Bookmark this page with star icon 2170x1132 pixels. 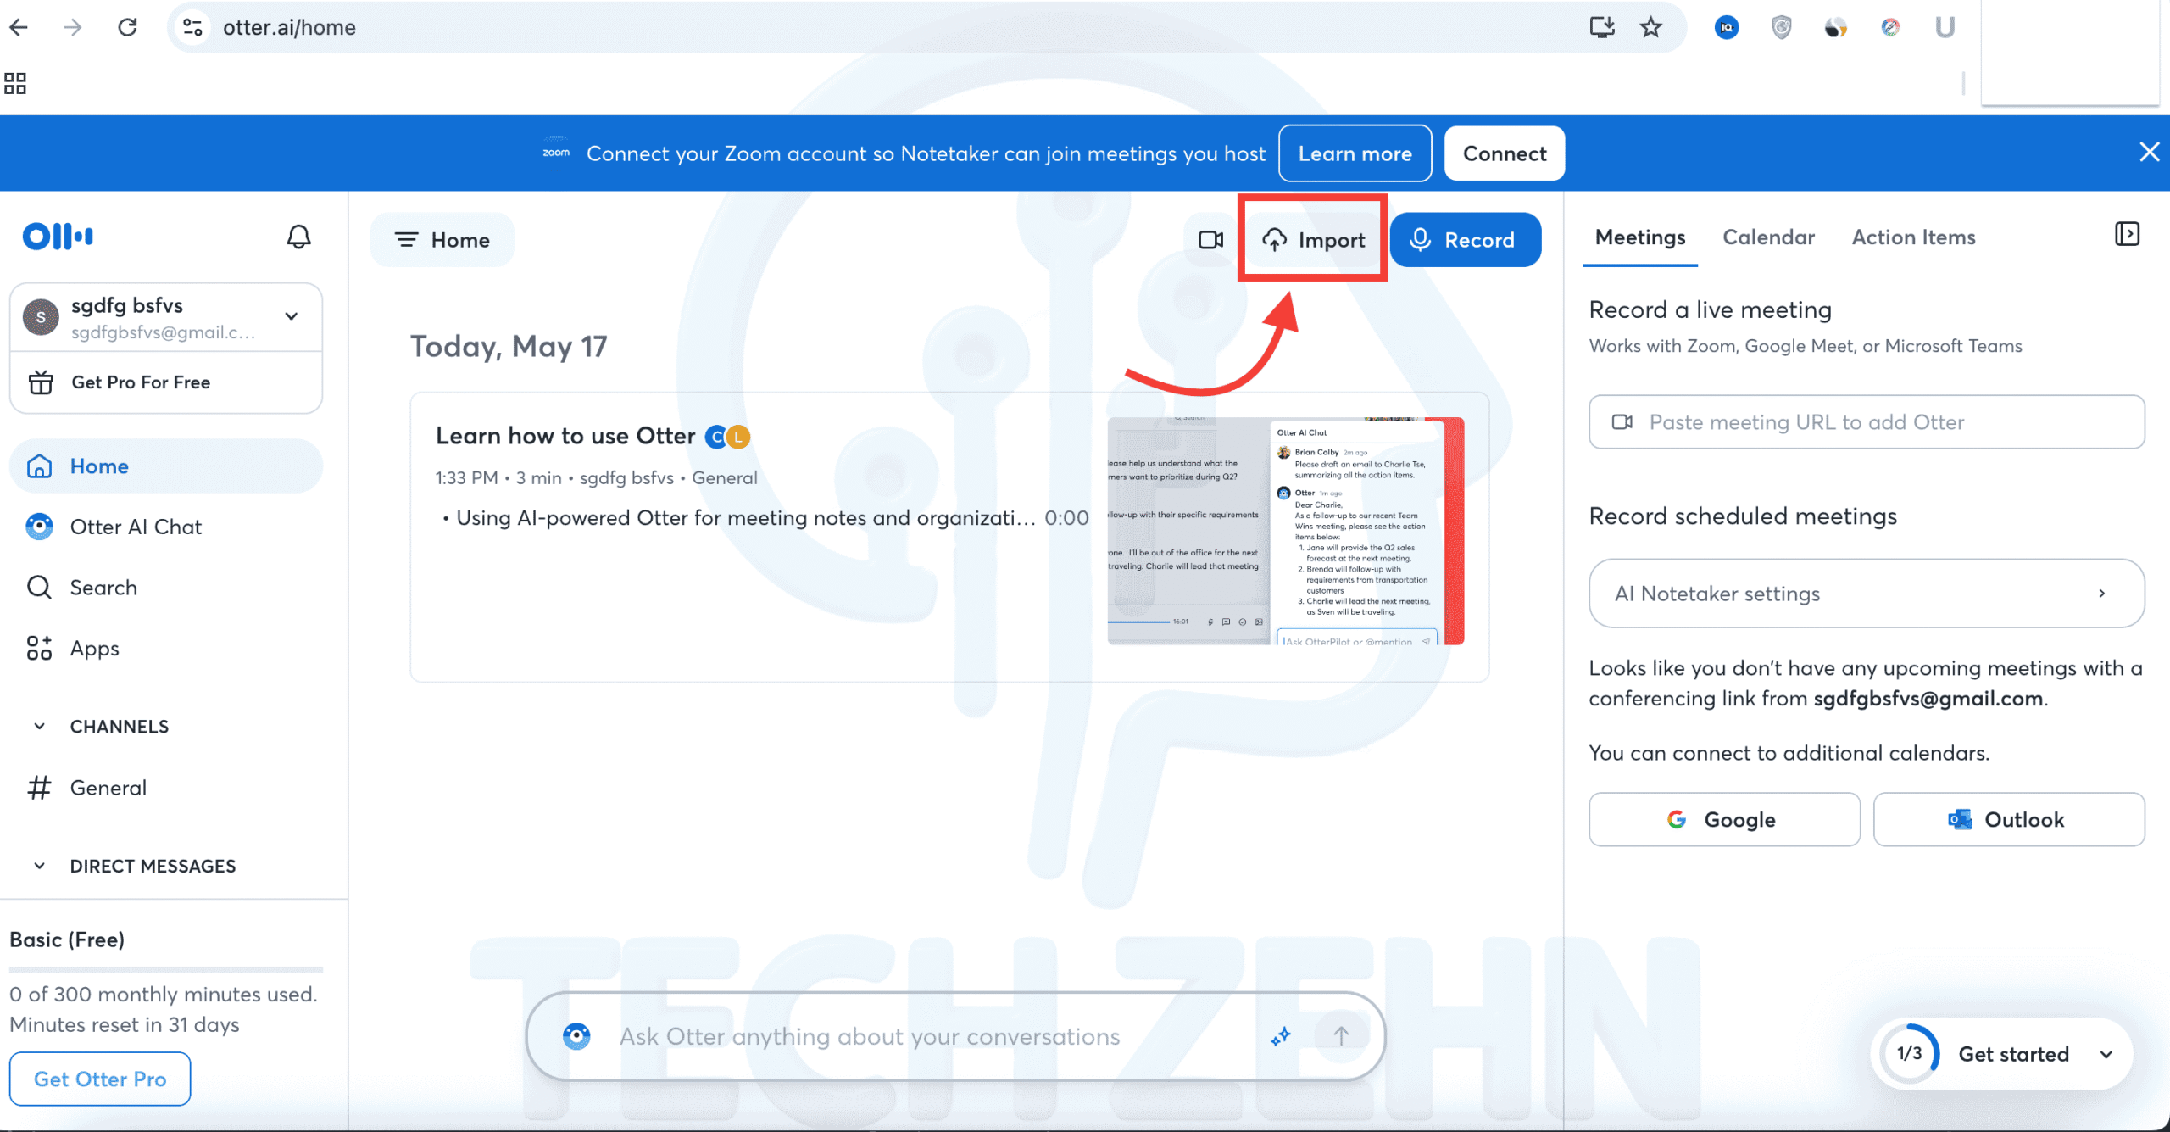click(1650, 27)
